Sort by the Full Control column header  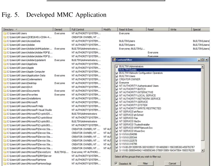86,29
